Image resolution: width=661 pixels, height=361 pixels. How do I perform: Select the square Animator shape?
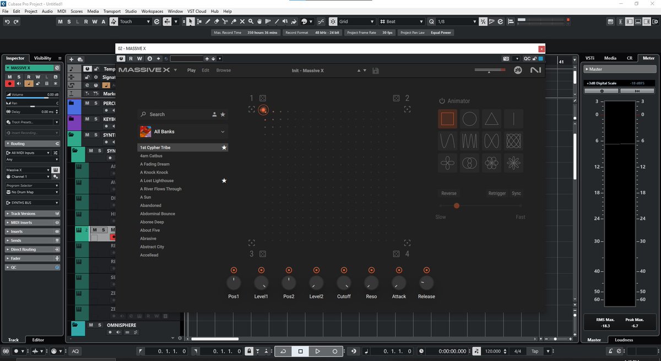click(447, 119)
